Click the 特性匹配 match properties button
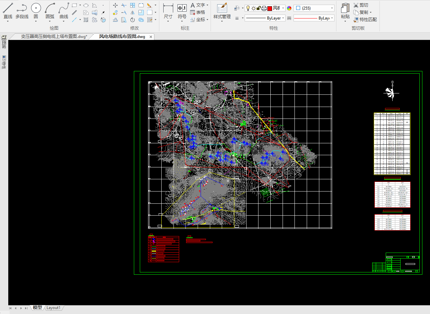This screenshot has width=430, height=314. point(365,20)
